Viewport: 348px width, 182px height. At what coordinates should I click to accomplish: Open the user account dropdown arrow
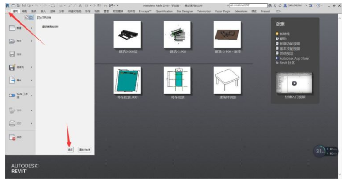coord(306,5)
